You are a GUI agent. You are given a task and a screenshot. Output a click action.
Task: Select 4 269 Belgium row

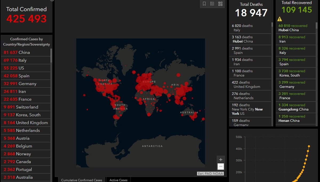click(x=26, y=146)
